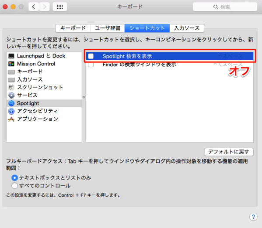Switch to the ユーザ辞書 tab
The height and width of the screenshot is (228, 262).
108,28
